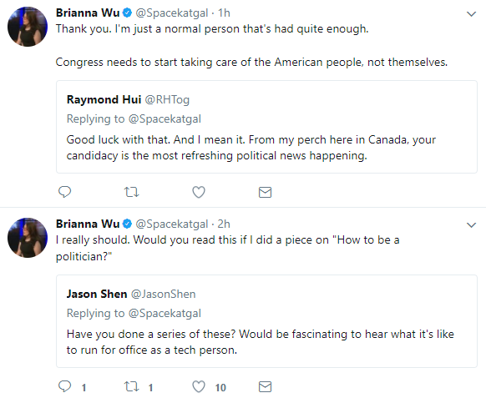Retweet the second tweet showing 1 retweet
This screenshot has width=486, height=398.
132,386
